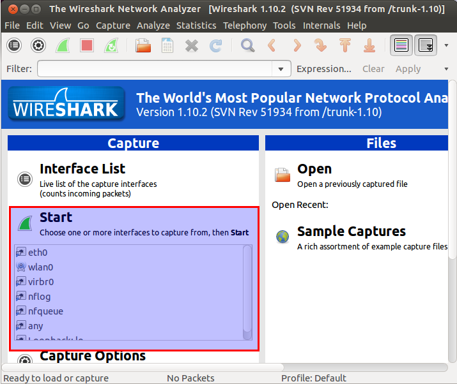Screen dimensions: 457x384
Task: Open the Tools menu
Action: point(284,26)
